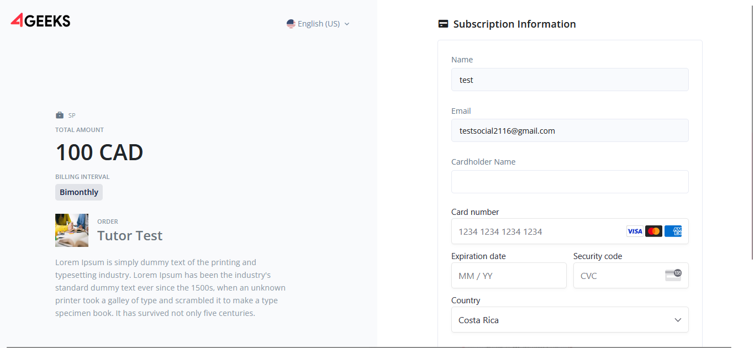Click the CVC card hint icon
The width and height of the screenshot is (754, 348).
click(673, 275)
